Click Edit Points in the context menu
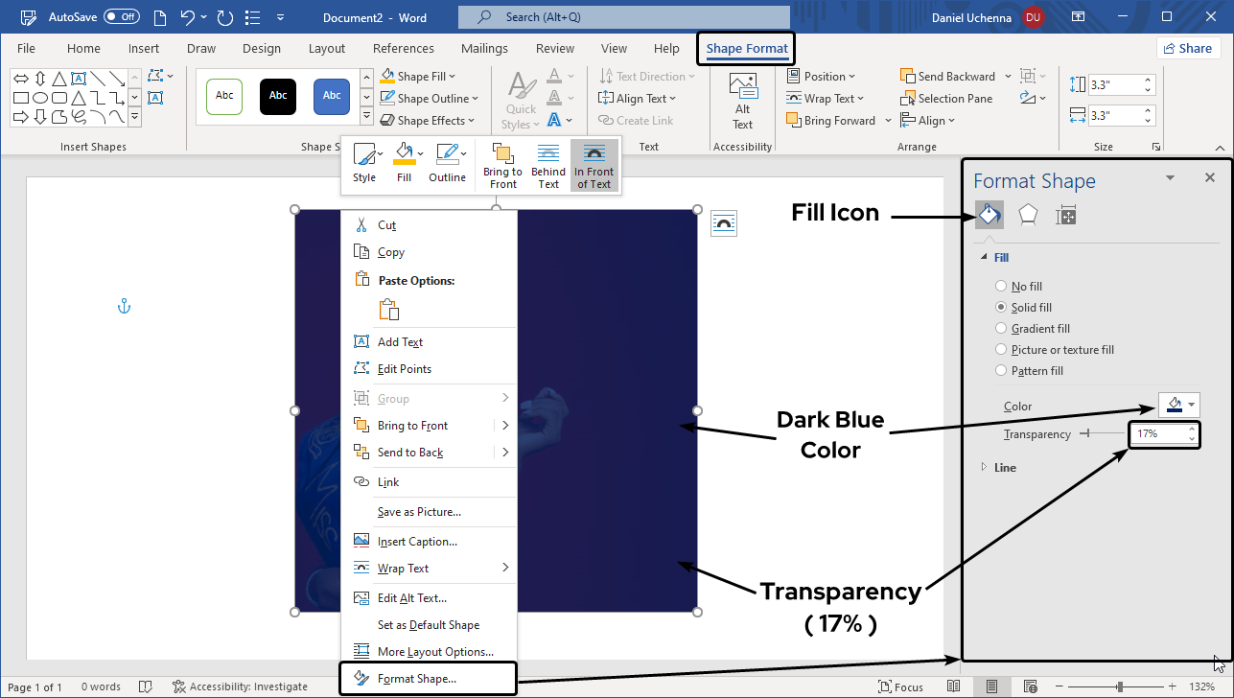Viewport: 1234px width, 698px height. (x=404, y=369)
